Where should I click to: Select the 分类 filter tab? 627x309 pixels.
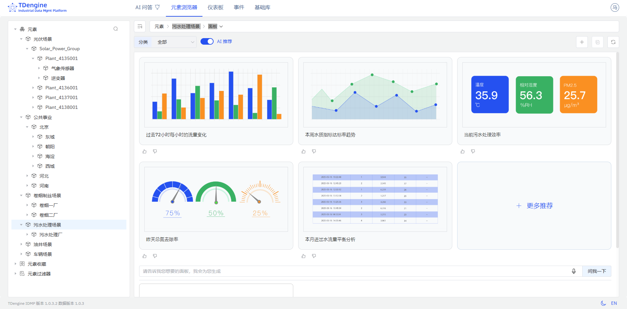[143, 42]
